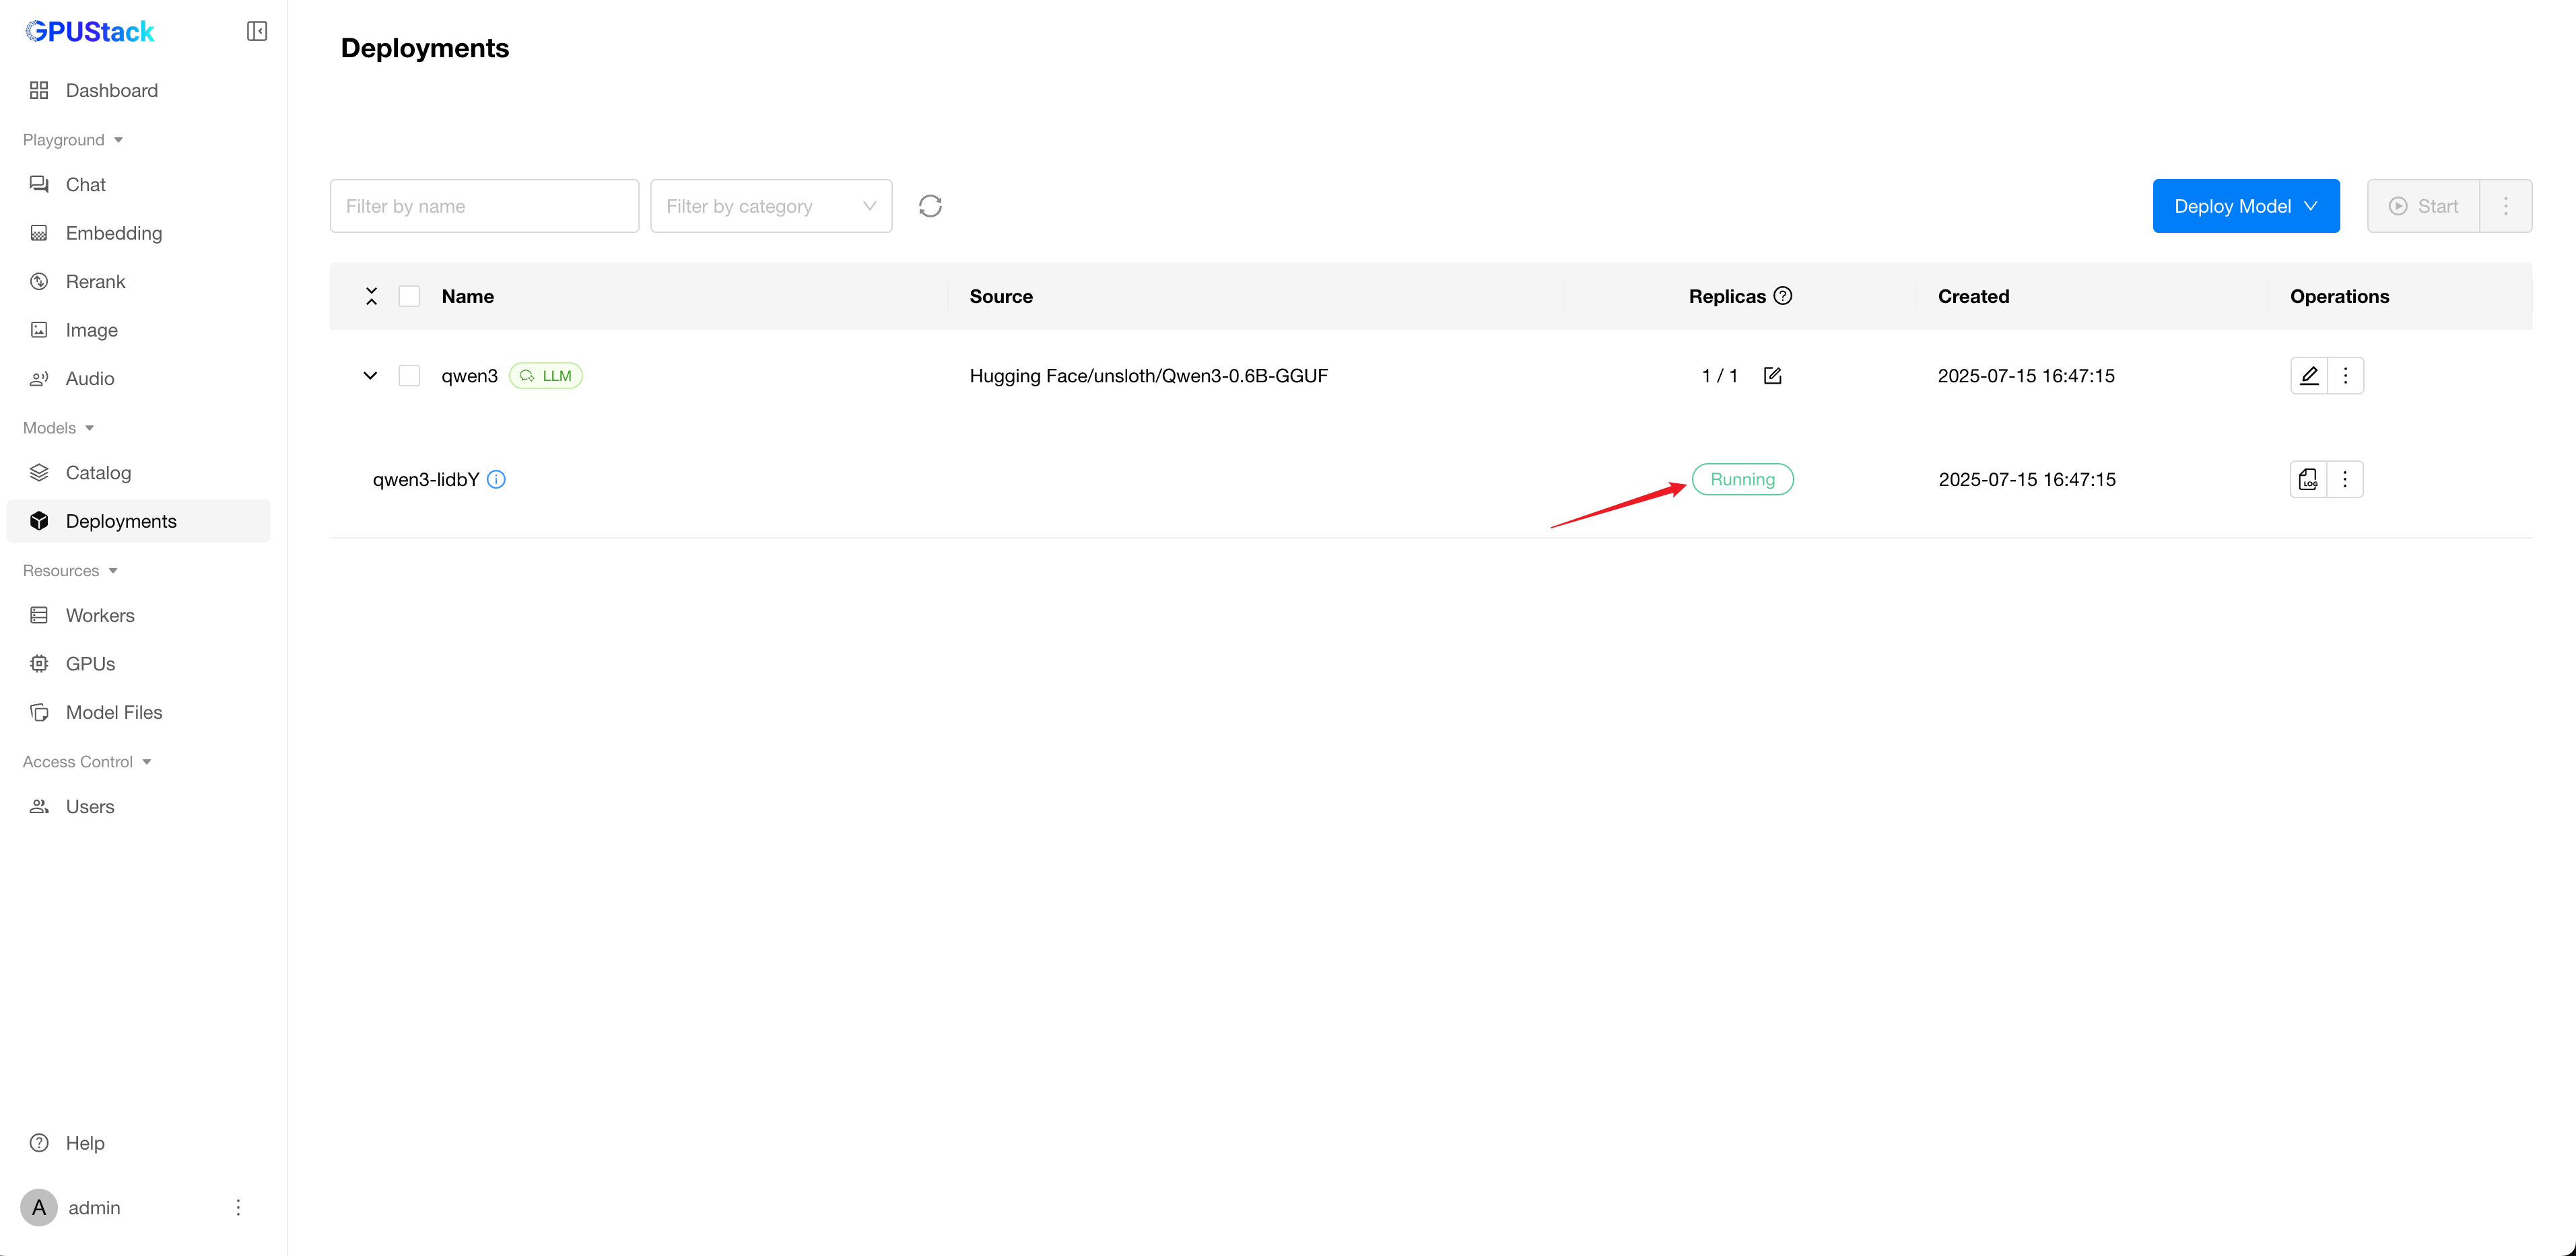Open more batch actions next to Start
This screenshot has width=2576, height=1256.
point(2506,206)
